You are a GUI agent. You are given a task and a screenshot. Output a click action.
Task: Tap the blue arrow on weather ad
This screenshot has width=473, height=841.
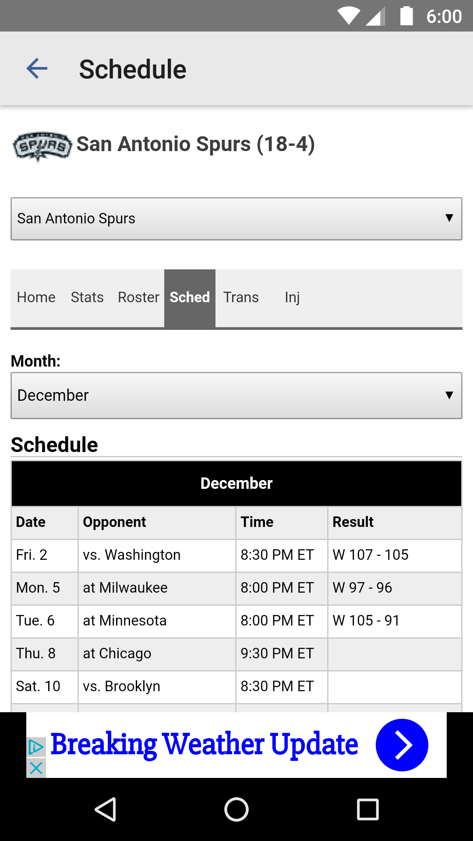click(x=402, y=745)
